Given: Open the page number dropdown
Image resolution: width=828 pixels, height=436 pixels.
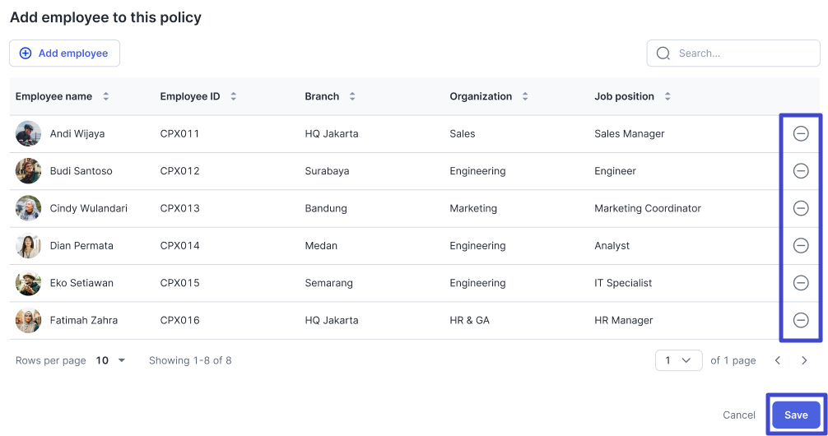Looking at the screenshot, I should click(678, 360).
